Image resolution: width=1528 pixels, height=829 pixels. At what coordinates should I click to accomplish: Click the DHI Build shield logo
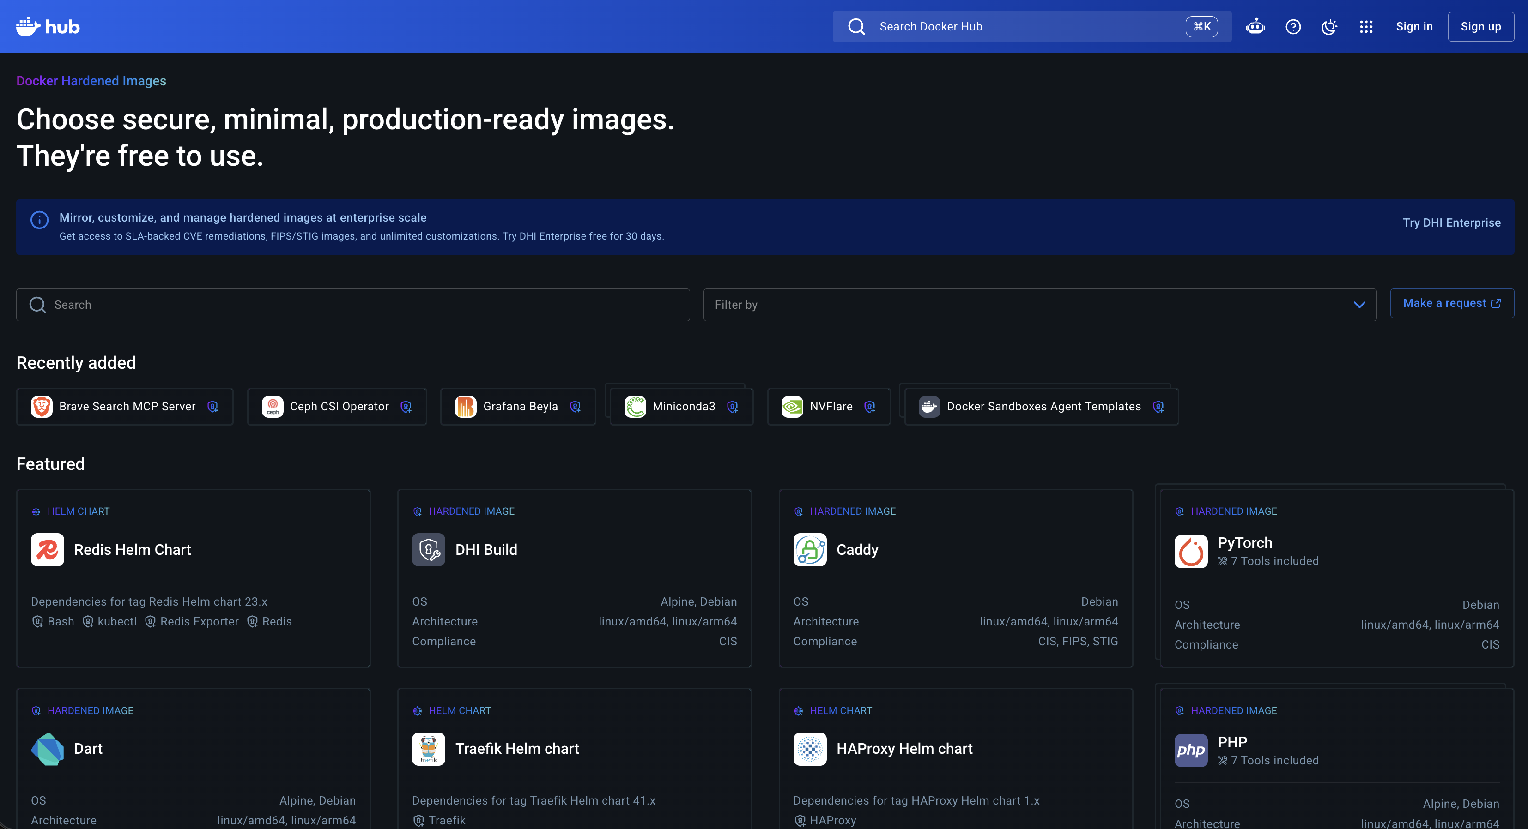(429, 550)
